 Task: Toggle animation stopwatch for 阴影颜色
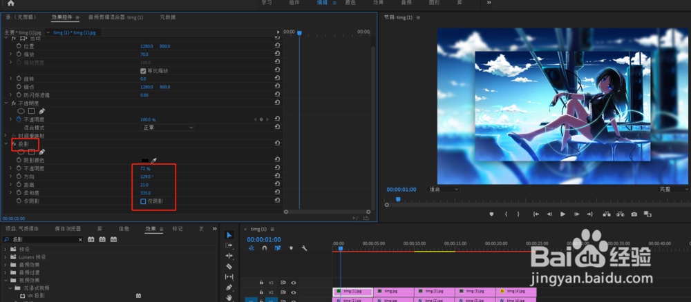click(x=19, y=161)
